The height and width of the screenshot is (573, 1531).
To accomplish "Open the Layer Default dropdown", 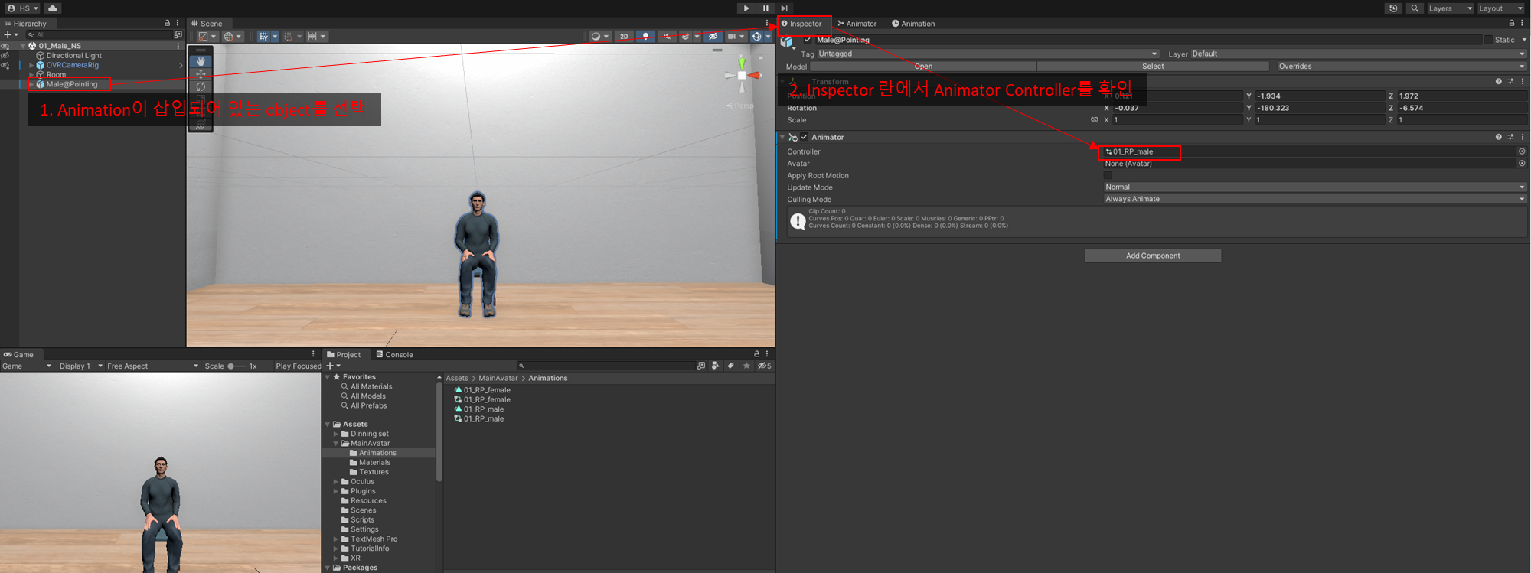I will [1359, 54].
